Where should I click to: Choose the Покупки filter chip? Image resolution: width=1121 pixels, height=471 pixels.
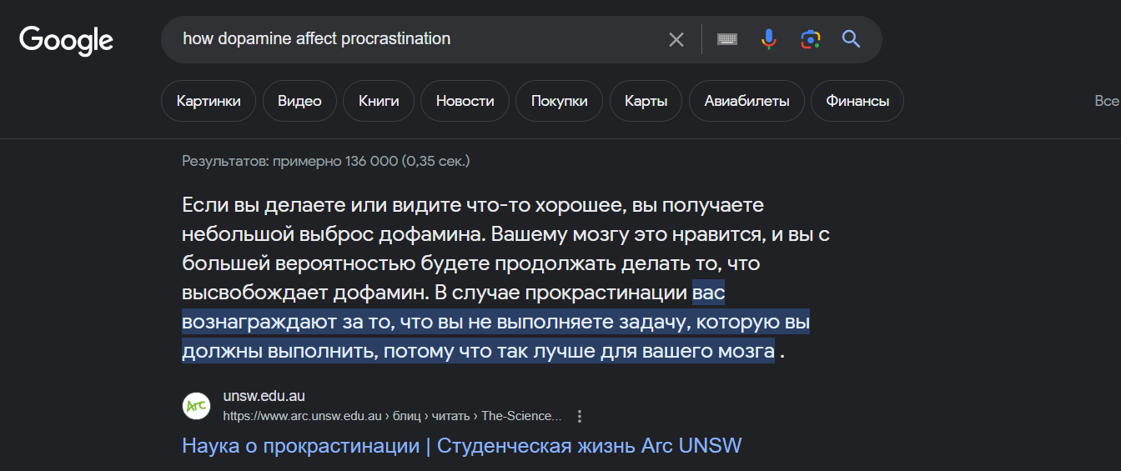(x=559, y=102)
